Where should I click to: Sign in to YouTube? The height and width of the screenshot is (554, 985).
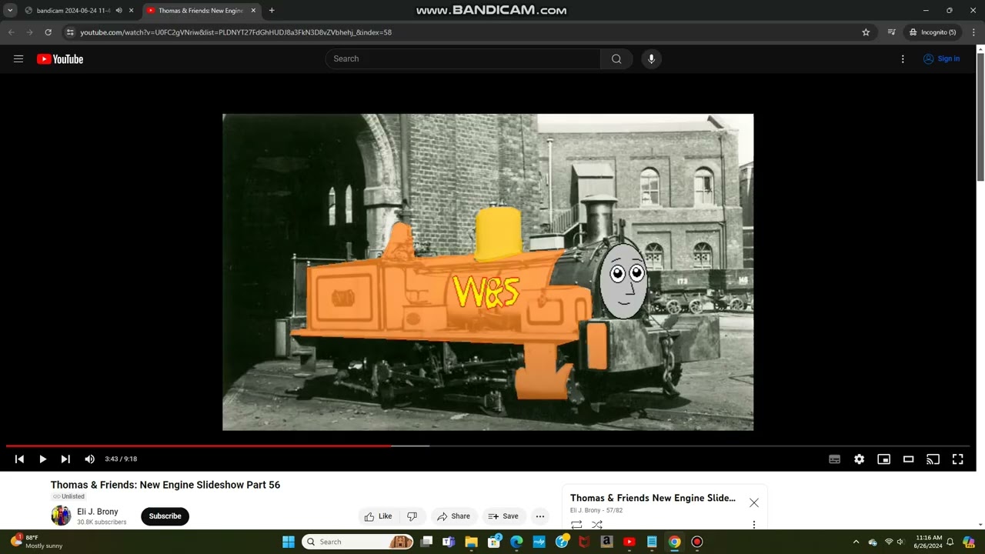(941, 58)
